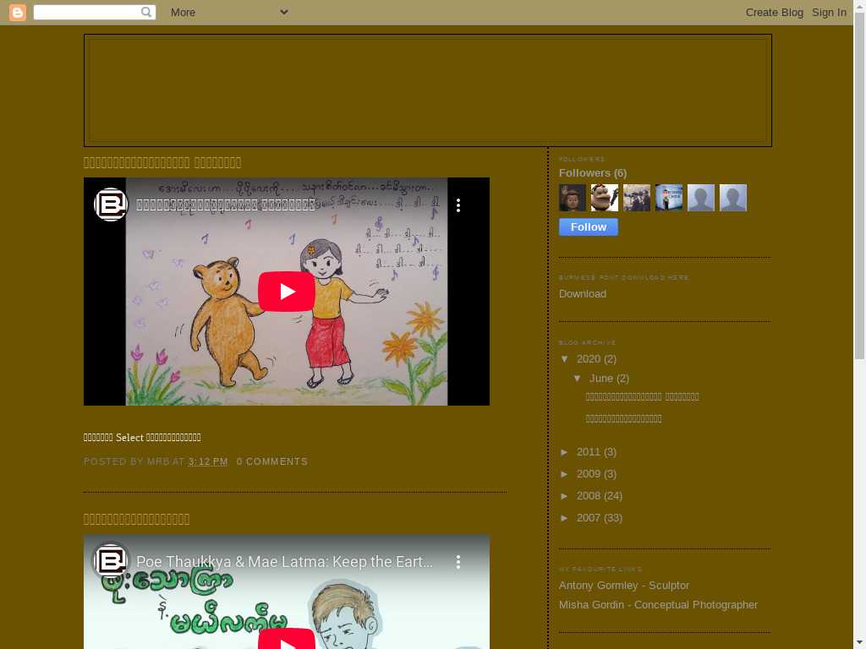Open Misha Gordin - Conceptual Photographer link
Screen dimensions: 866x649
pos(658,605)
